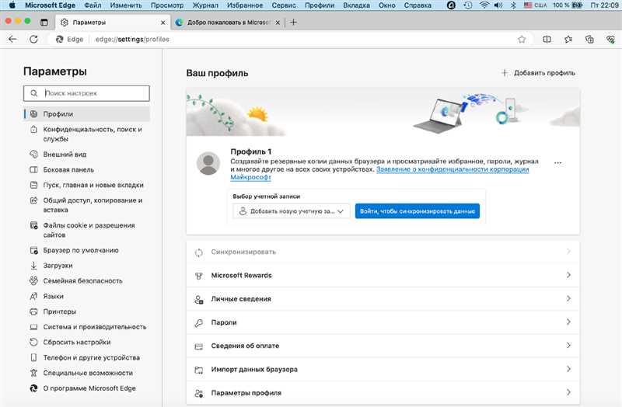Click Добавить профиль button
622x407 pixels.
pyautogui.click(x=538, y=73)
